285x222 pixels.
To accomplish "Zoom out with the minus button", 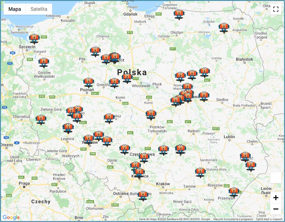I will [276, 209].
